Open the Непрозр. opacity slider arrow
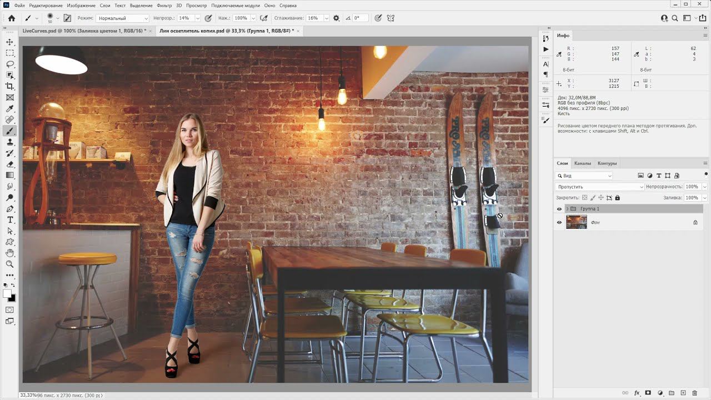This screenshot has height=400, width=711. click(198, 18)
